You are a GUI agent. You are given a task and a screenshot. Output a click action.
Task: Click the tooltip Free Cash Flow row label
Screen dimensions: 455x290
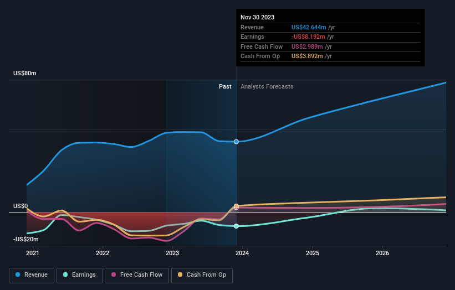(262, 46)
